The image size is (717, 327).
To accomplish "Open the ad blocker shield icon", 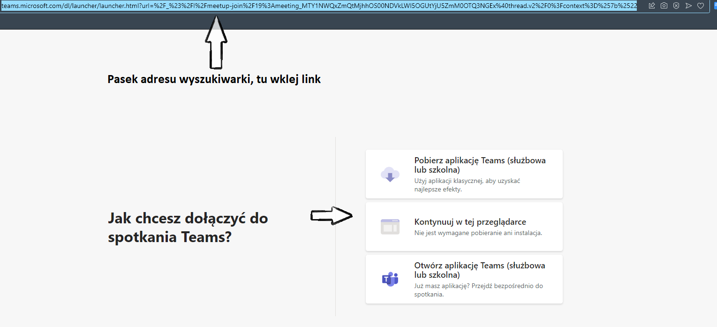I will pyautogui.click(x=676, y=6).
